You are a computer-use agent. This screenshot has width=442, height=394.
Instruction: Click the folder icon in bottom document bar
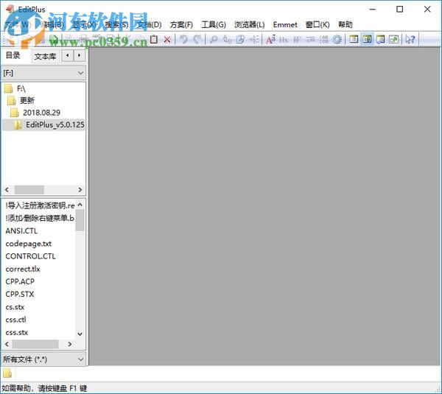click(x=7, y=373)
